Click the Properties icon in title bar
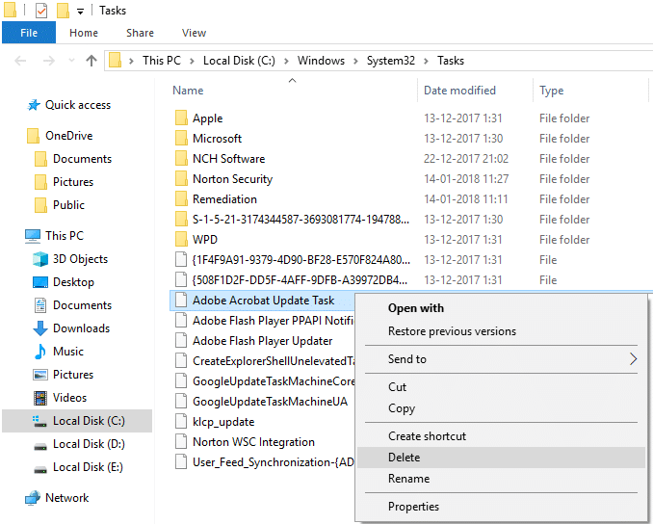653x524 pixels. [x=41, y=11]
